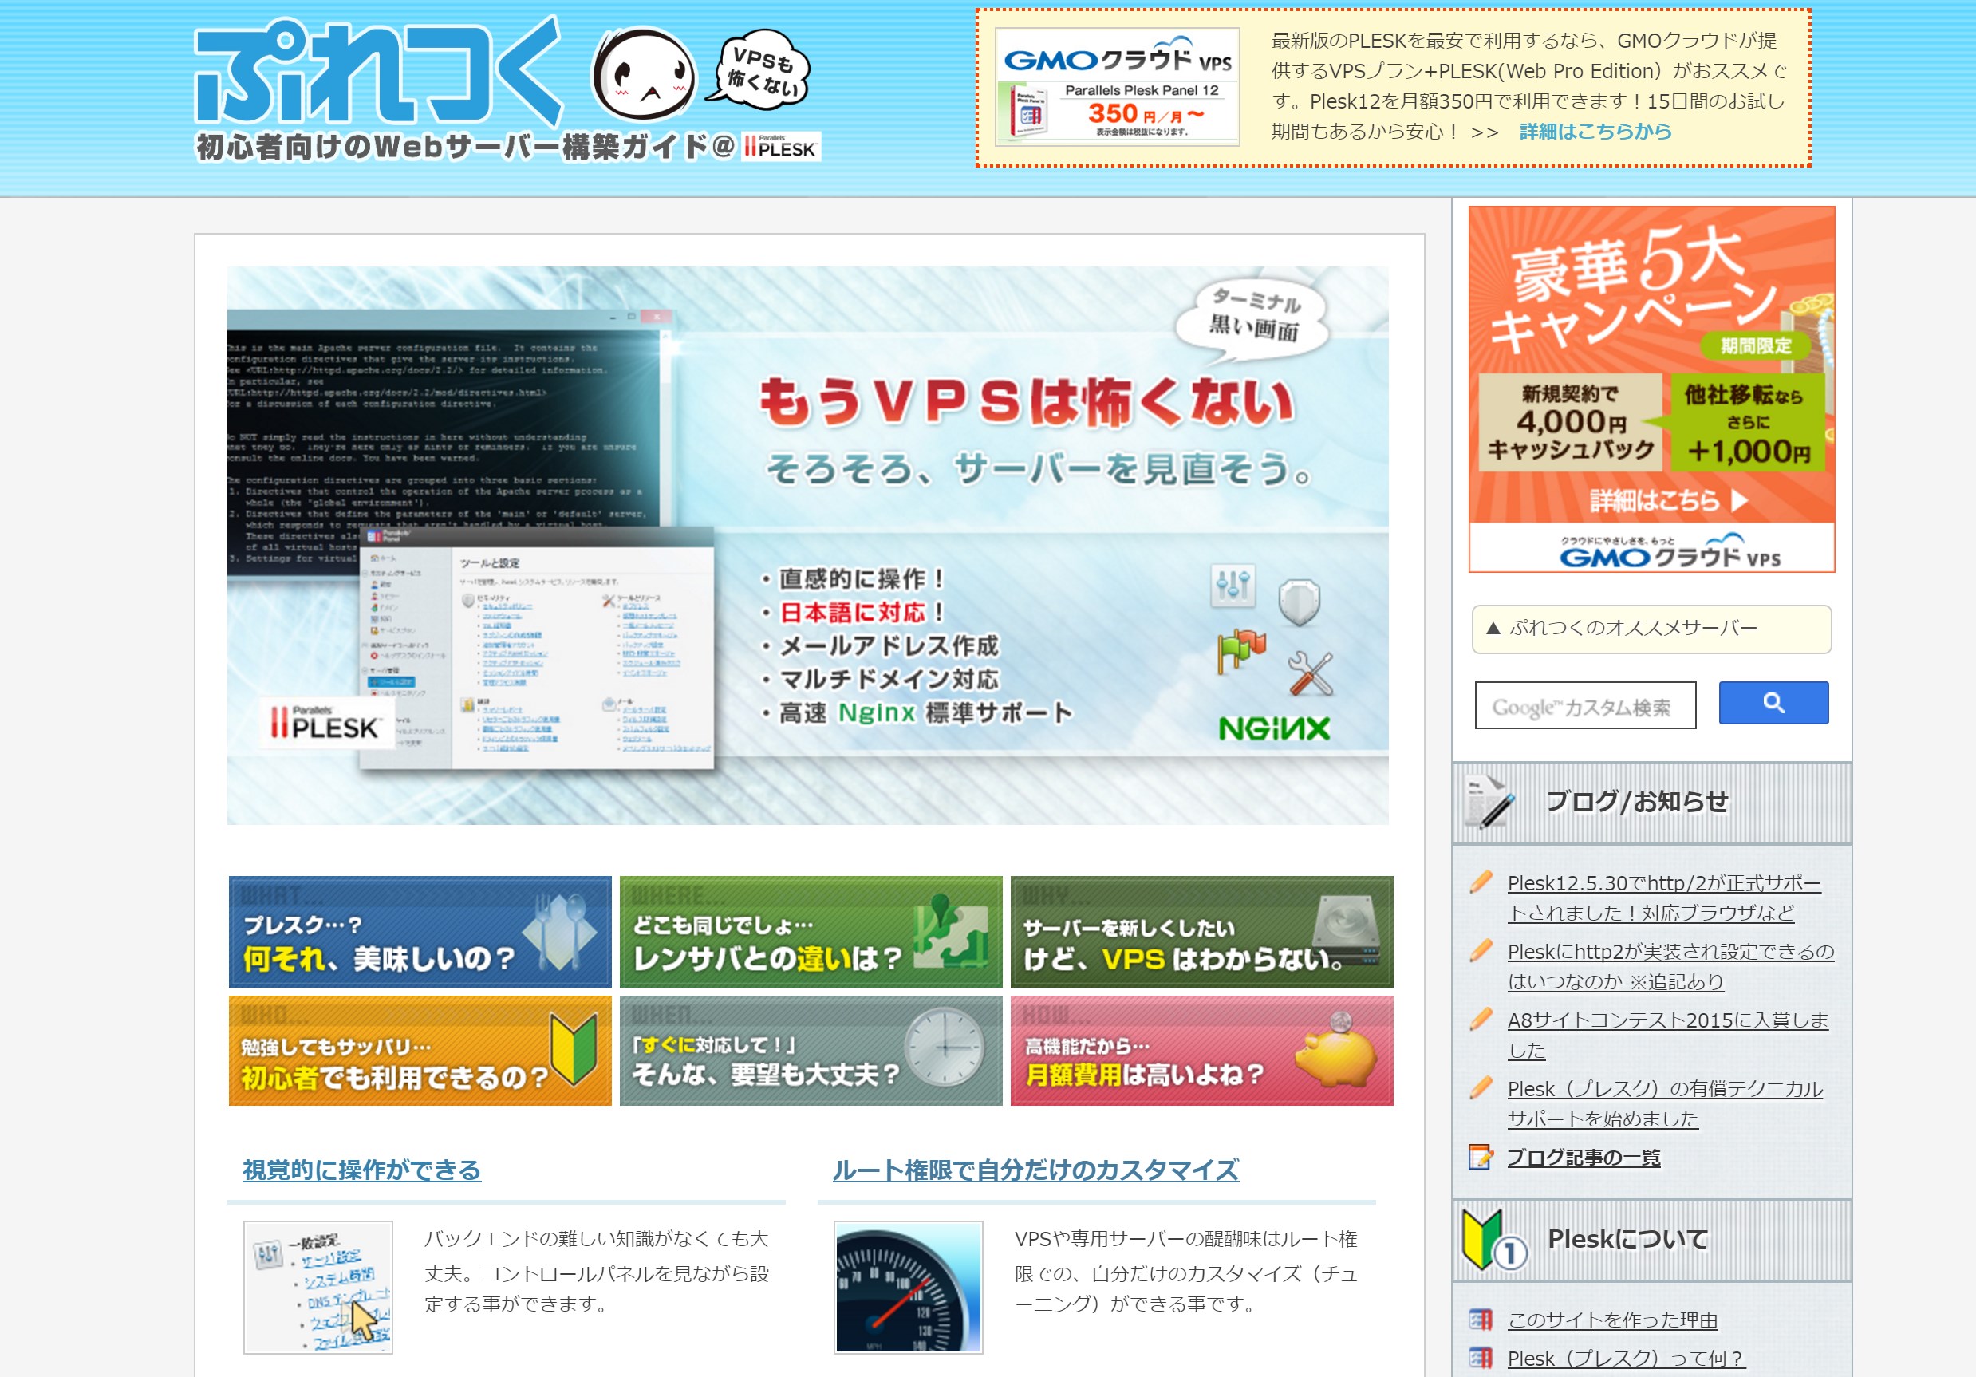The width and height of the screenshot is (1976, 1377).
Task: Click the beginner mark icon by Pleskについて
Action: tap(1493, 1241)
